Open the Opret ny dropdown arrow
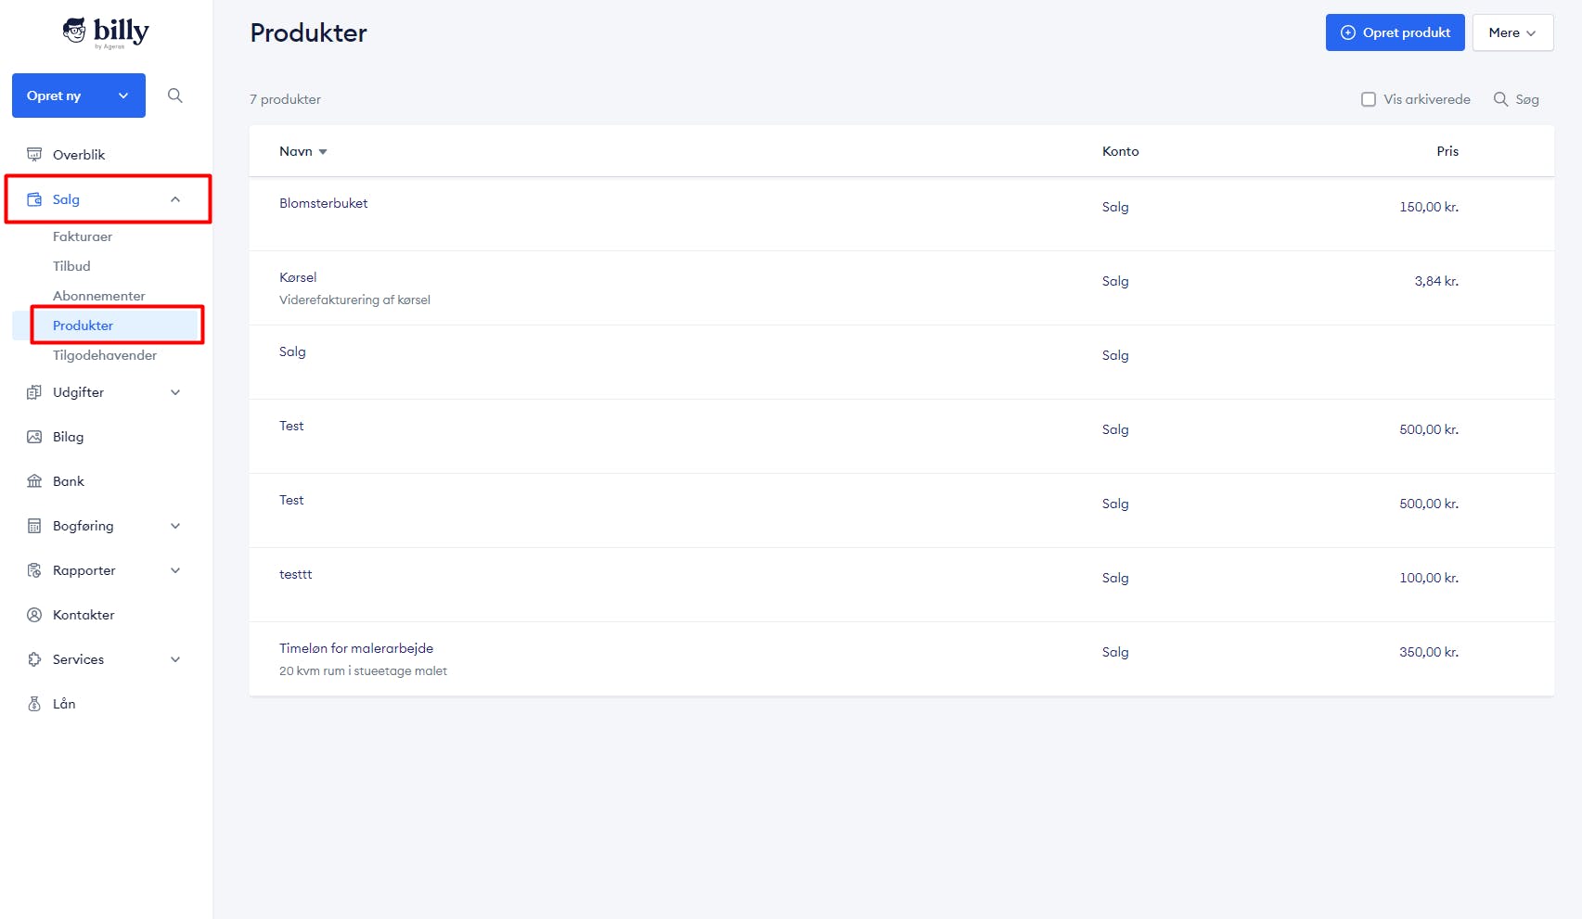The image size is (1582, 919). point(123,96)
